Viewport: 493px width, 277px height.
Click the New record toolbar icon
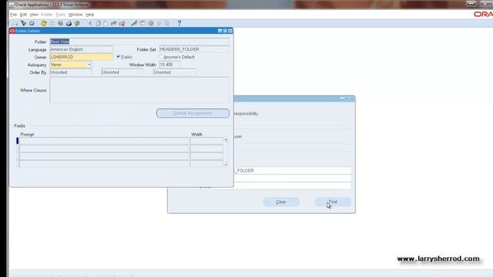[15, 23]
